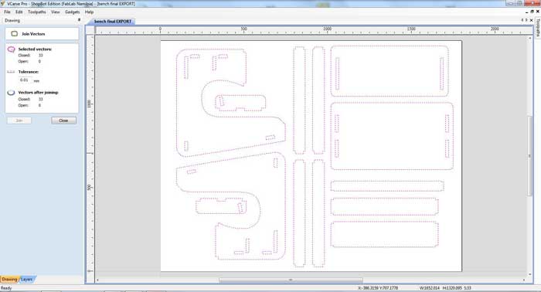Image resolution: width=541 pixels, height=292 pixels.
Task: Toggle the pin icon on Drawing panel
Action: 79,20
